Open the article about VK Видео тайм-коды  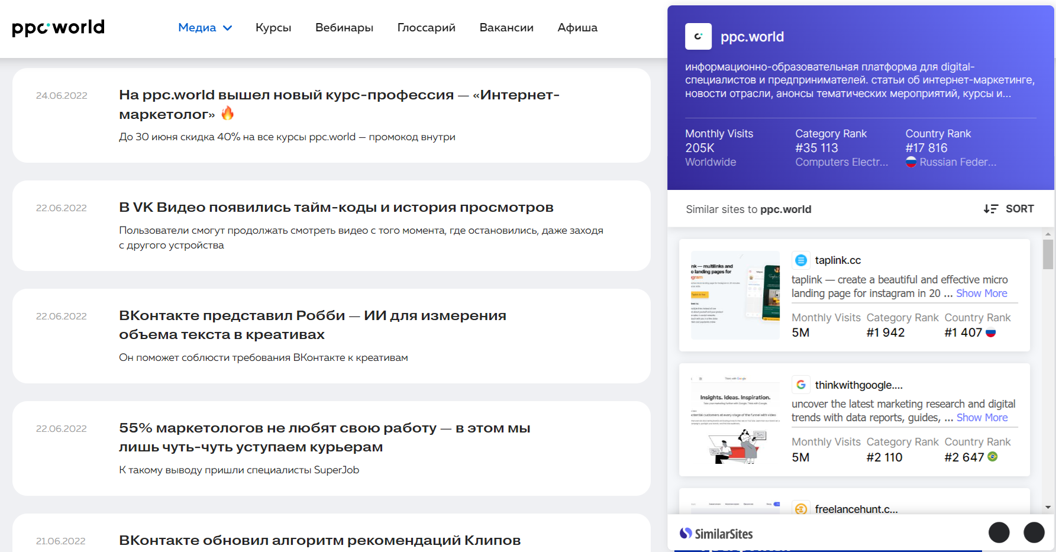tap(336, 208)
